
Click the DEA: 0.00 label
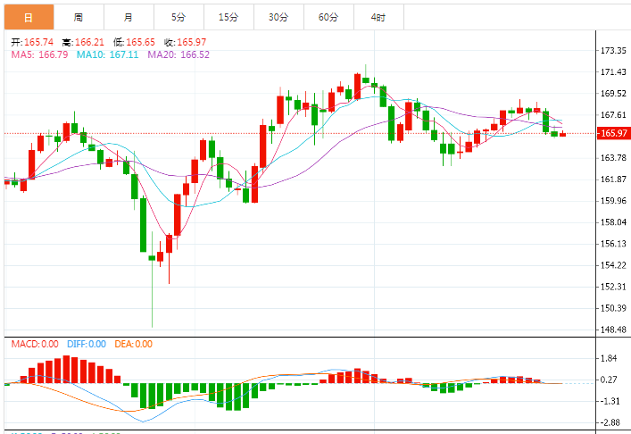point(133,344)
